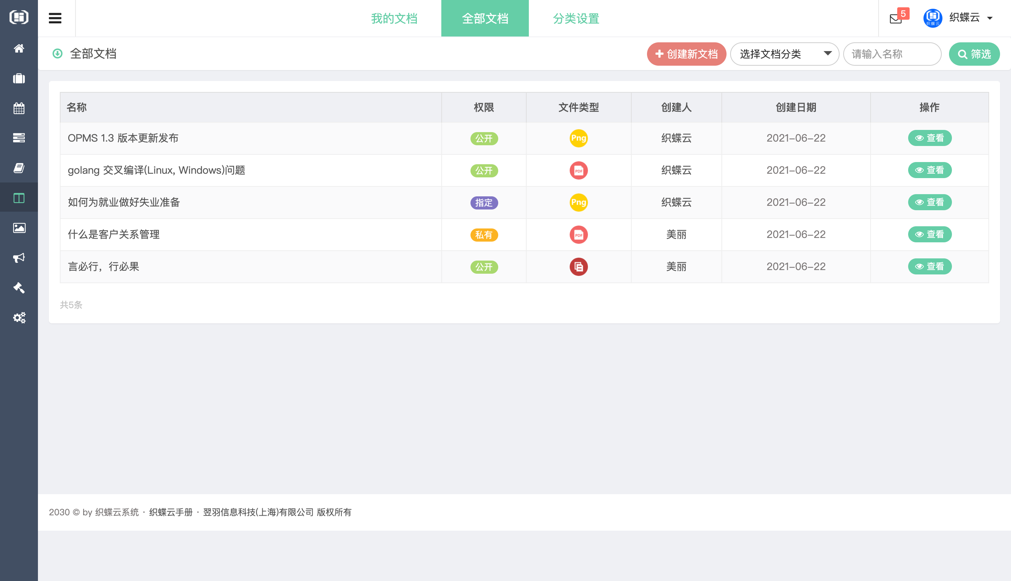Click 查看 eye button for OPMS 1.3 row

[x=929, y=138]
